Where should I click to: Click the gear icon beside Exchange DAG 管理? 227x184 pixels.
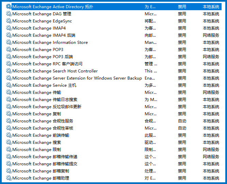pyautogui.click(x=9, y=14)
